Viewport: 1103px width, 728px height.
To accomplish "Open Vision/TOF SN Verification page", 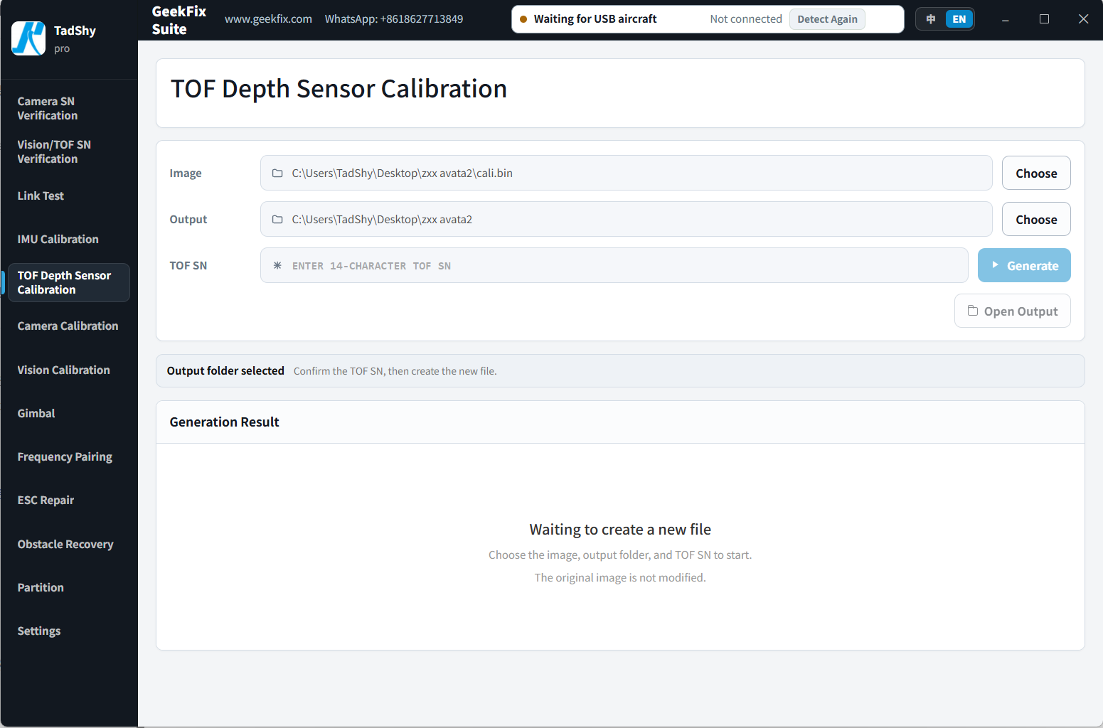I will pos(68,151).
